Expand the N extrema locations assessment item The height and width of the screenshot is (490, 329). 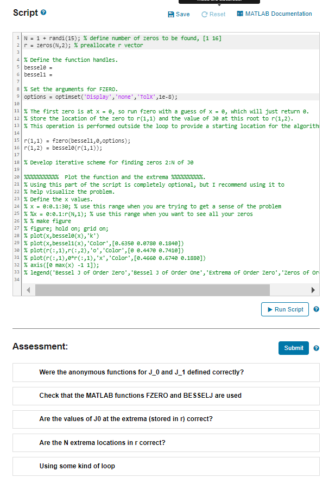click(164, 443)
